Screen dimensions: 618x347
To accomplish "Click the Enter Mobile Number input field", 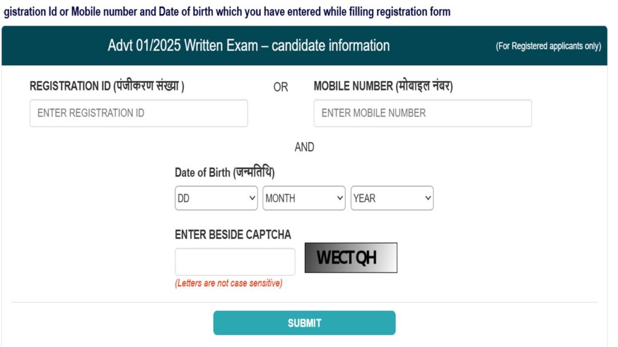I will [422, 113].
